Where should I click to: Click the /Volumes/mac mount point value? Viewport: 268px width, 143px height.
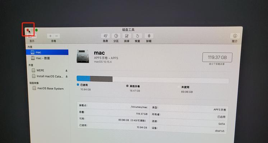pos(139,107)
